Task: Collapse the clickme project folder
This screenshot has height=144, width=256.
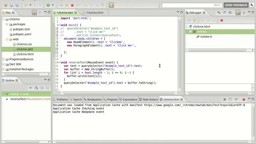Action: (3, 19)
